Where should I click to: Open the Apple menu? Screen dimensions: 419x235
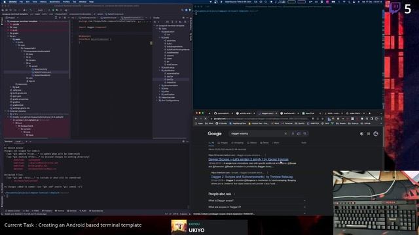pyautogui.click(x=4, y=1)
